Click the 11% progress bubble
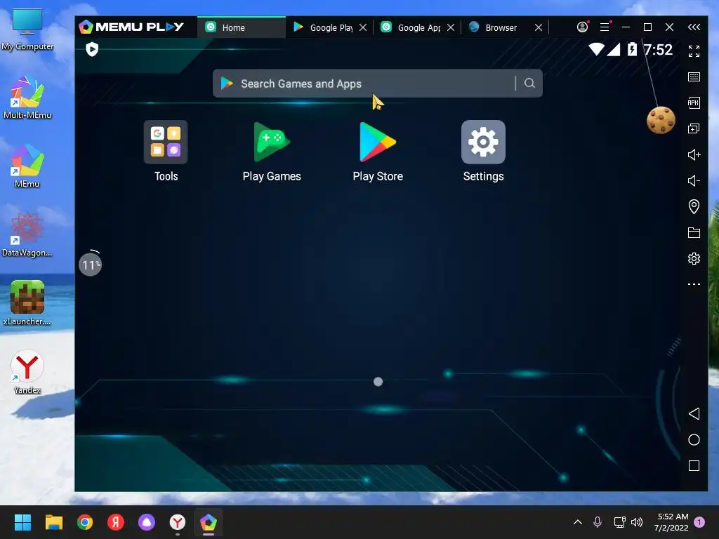The height and width of the screenshot is (539, 719). pyautogui.click(x=91, y=265)
